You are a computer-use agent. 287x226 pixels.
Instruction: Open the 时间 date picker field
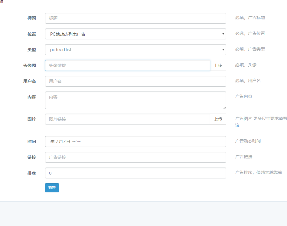(135, 141)
